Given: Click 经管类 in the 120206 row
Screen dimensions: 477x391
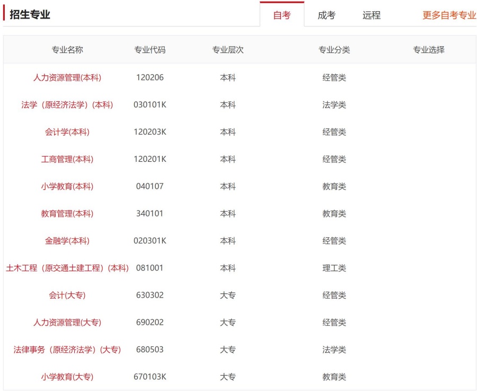Looking at the screenshot, I should click(334, 77).
